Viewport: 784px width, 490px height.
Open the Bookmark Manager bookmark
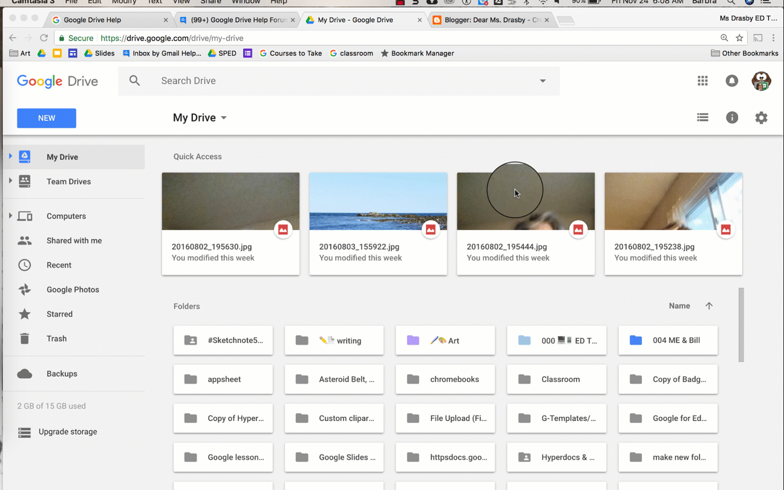tap(417, 53)
